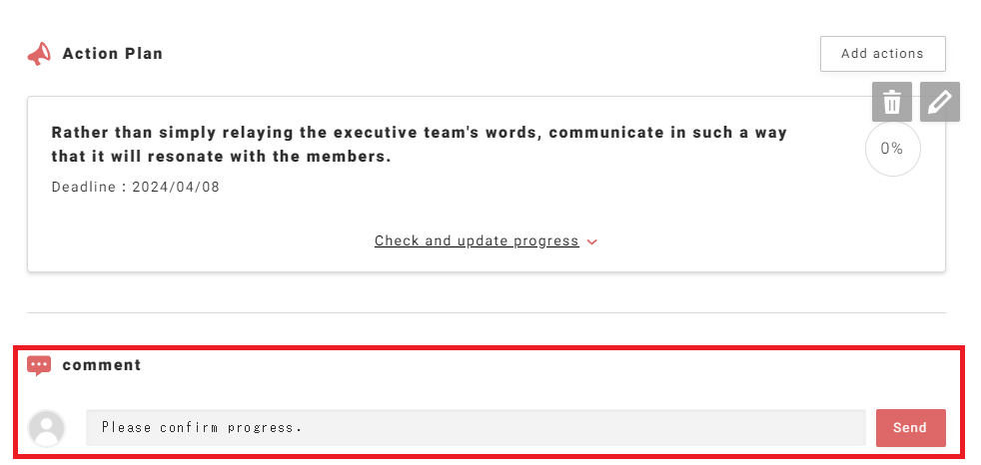Click the comment section heading
The width and height of the screenshot is (981, 465).
[102, 365]
